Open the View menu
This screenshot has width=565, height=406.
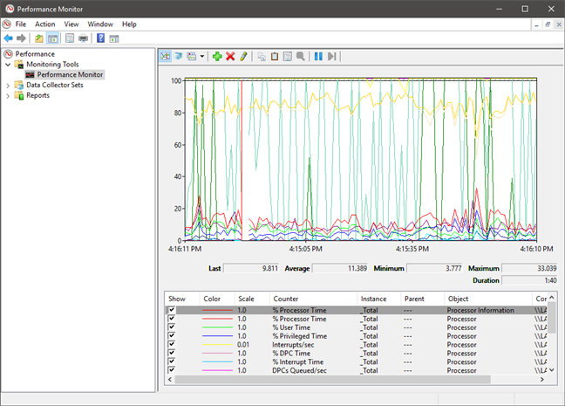(71, 24)
